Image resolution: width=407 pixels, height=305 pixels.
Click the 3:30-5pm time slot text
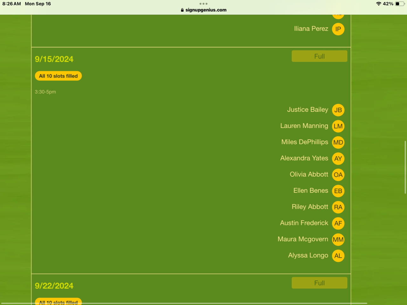coord(45,92)
